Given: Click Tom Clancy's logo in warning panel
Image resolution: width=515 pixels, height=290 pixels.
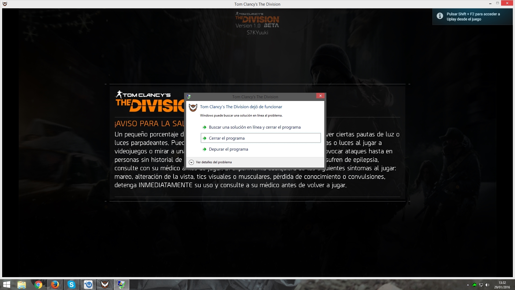Looking at the screenshot, I should (x=150, y=101).
